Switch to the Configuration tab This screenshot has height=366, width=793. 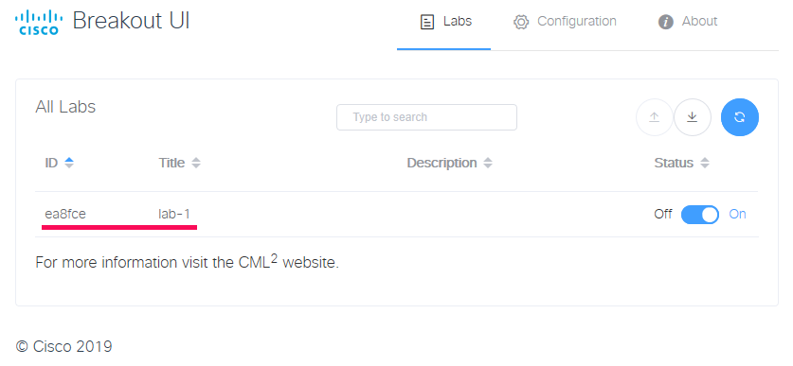click(565, 22)
